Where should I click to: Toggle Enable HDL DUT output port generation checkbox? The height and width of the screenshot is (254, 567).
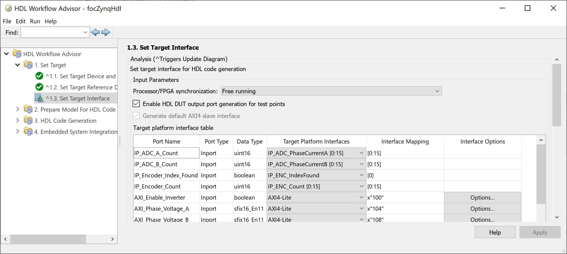point(136,104)
